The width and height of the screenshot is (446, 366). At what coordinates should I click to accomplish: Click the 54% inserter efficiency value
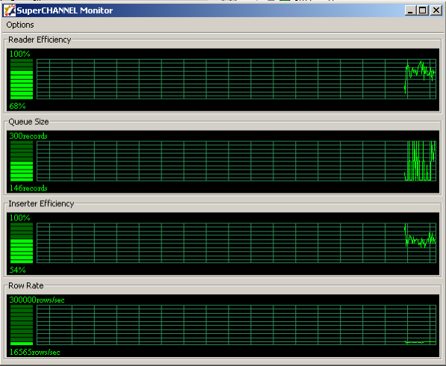(17, 270)
